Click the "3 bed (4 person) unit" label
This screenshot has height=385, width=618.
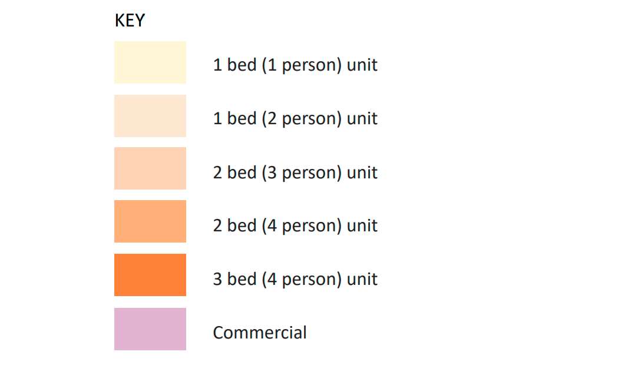pyautogui.click(x=295, y=279)
